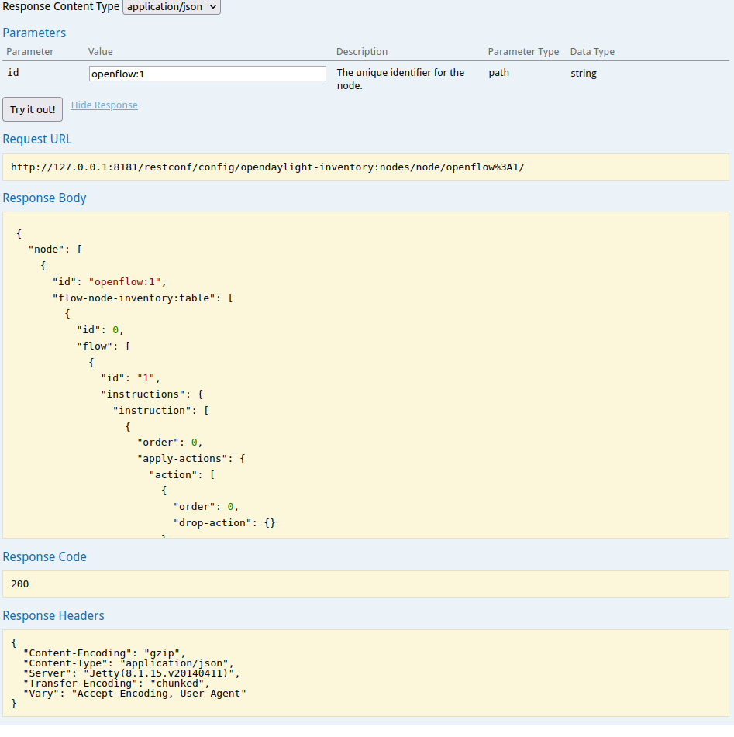Viewport: 734px width, 737px height.
Task: Click the "drop-action" line in response JSON
Action: point(224,523)
